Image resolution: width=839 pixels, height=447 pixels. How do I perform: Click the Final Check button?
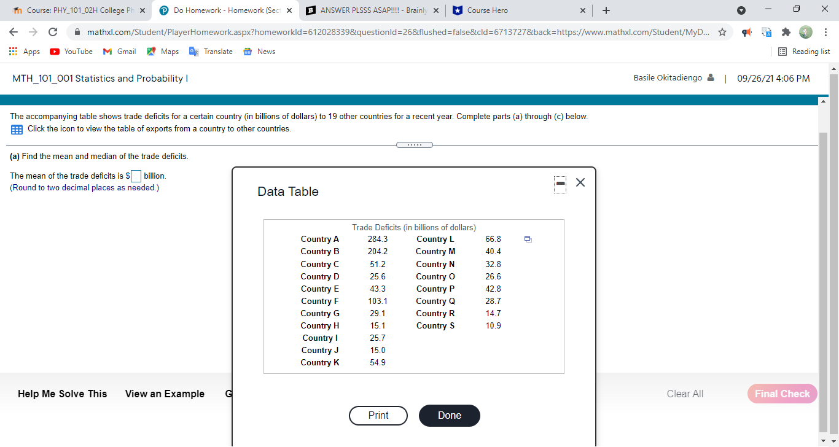[x=782, y=394]
